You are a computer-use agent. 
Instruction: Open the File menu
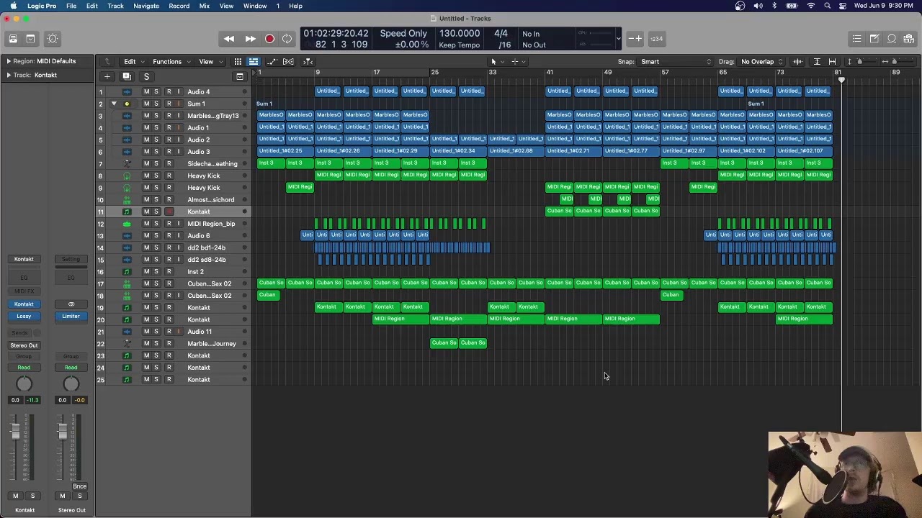click(x=71, y=6)
